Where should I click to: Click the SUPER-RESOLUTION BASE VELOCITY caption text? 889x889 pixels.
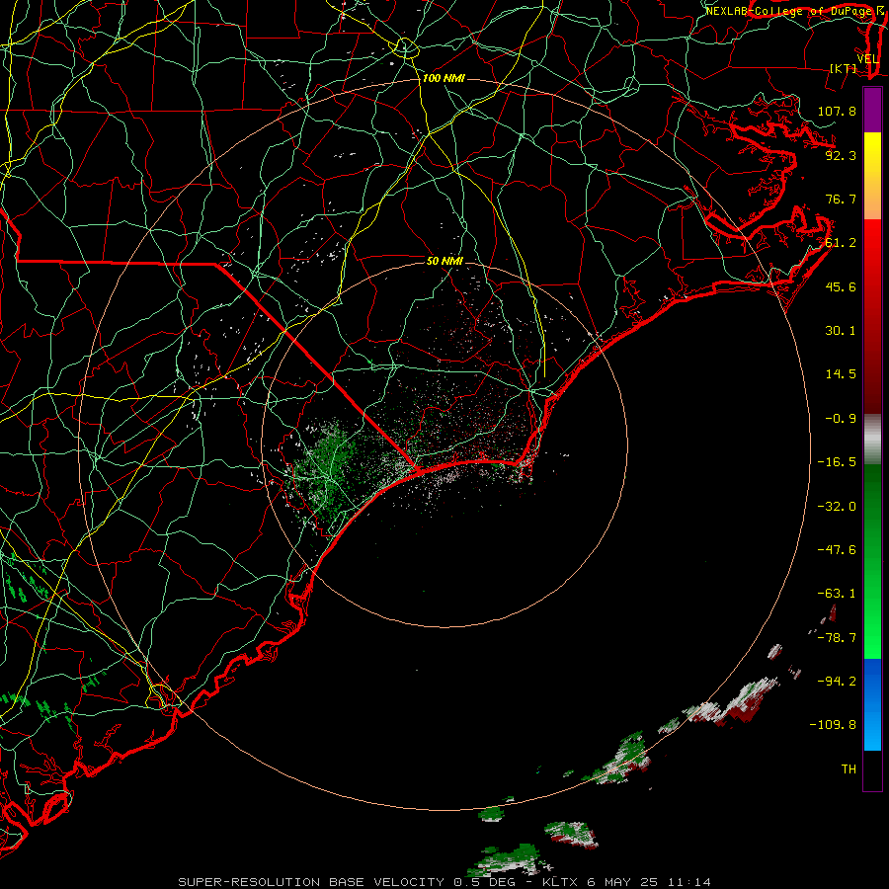coord(311,882)
